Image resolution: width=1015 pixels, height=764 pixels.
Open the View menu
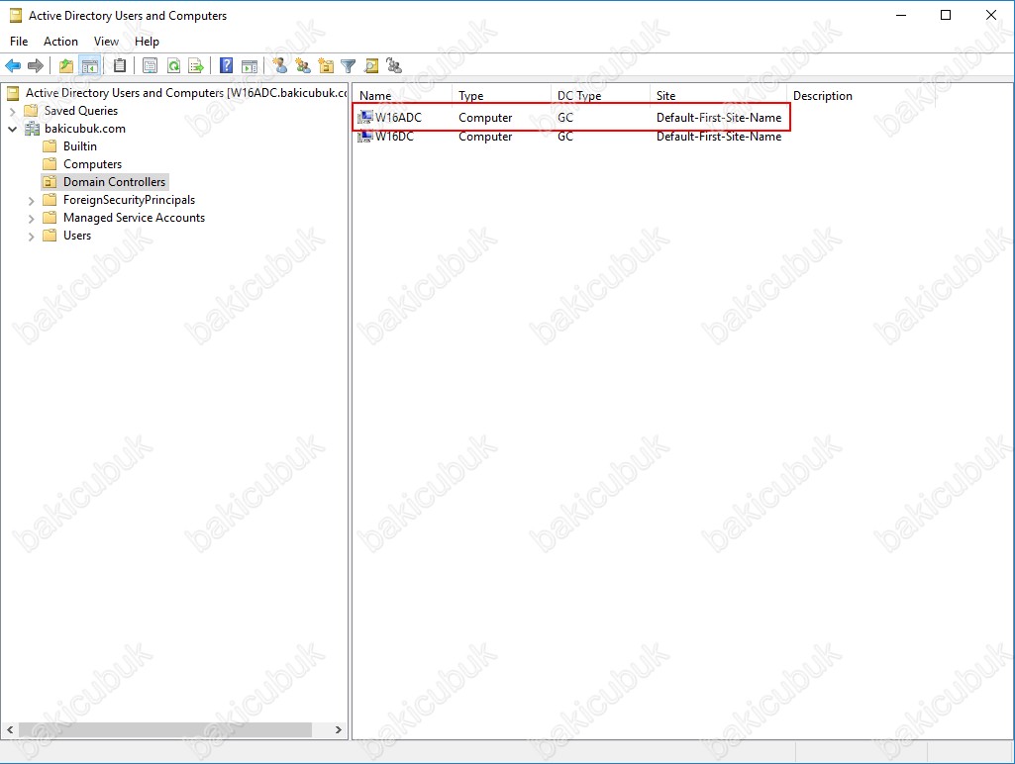106,42
